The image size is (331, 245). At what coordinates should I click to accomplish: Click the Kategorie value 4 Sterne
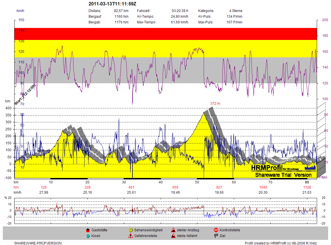pos(236,11)
